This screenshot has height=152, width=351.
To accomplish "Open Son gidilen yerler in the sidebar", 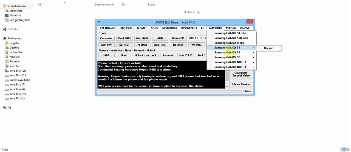I will coord(20,20).
